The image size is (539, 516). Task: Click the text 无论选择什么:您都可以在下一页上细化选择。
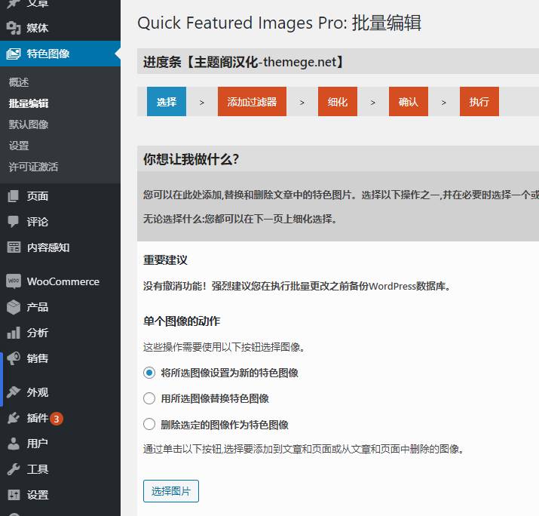click(x=240, y=219)
